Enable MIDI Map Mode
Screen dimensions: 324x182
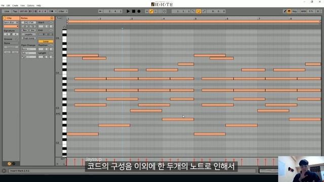(303, 11)
